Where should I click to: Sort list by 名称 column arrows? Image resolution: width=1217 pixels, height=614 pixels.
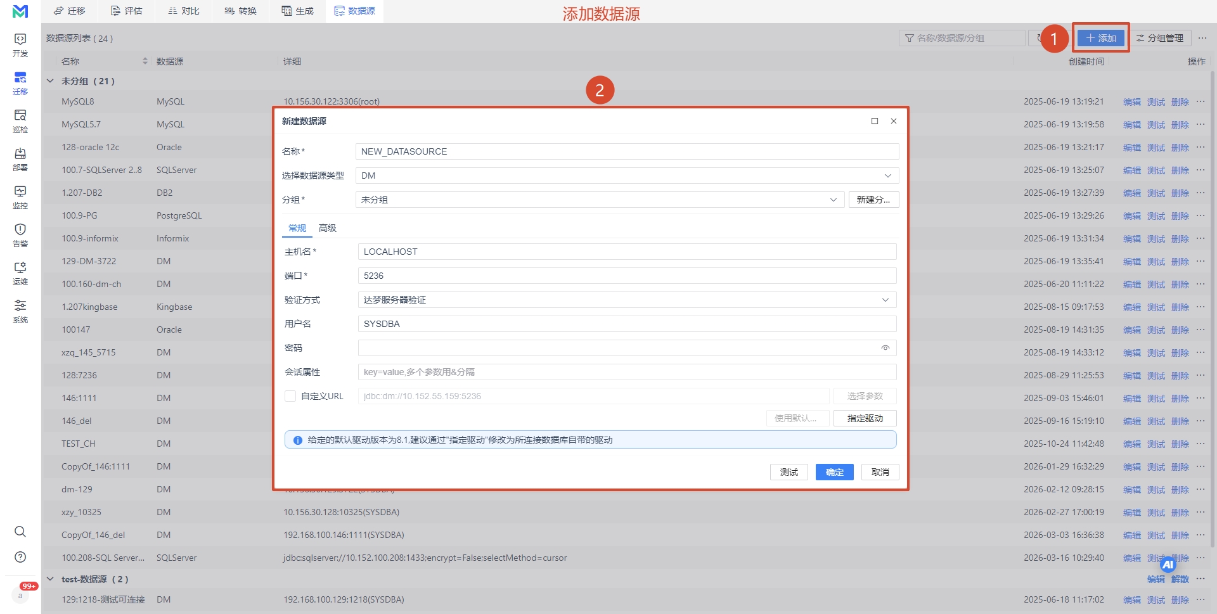145,61
